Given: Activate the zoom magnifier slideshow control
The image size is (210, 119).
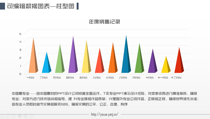Looking at the screenshot, I should 25,116.
